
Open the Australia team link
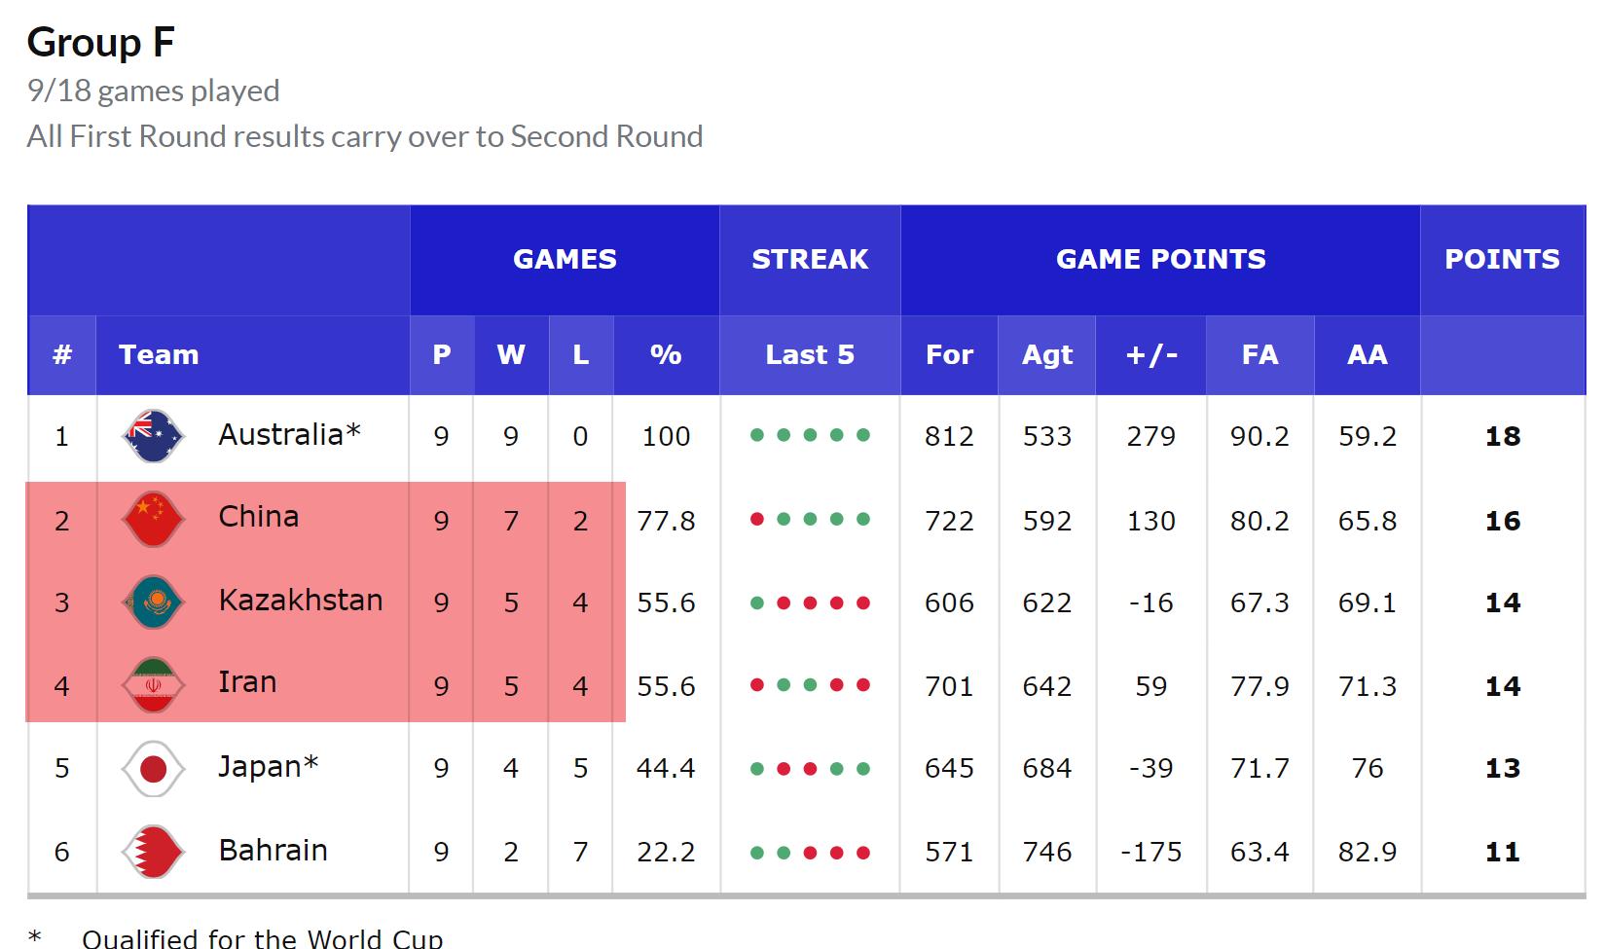(289, 434)
